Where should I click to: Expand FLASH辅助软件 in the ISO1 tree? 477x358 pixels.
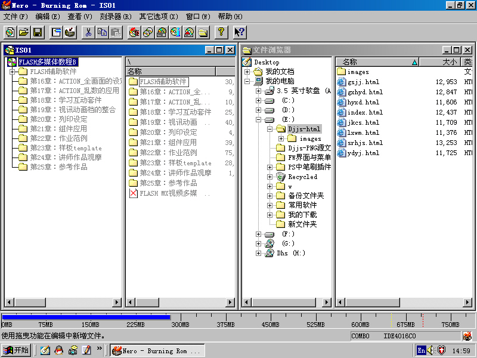(x=12, y=72)
